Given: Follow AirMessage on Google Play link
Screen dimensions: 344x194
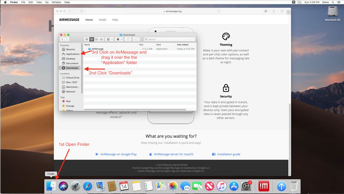Looking at the screenshot, I should tap(116, 154).
